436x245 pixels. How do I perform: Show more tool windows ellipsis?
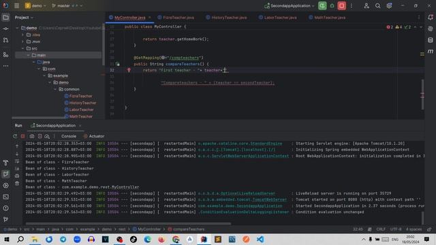click(x=5, y=66)
